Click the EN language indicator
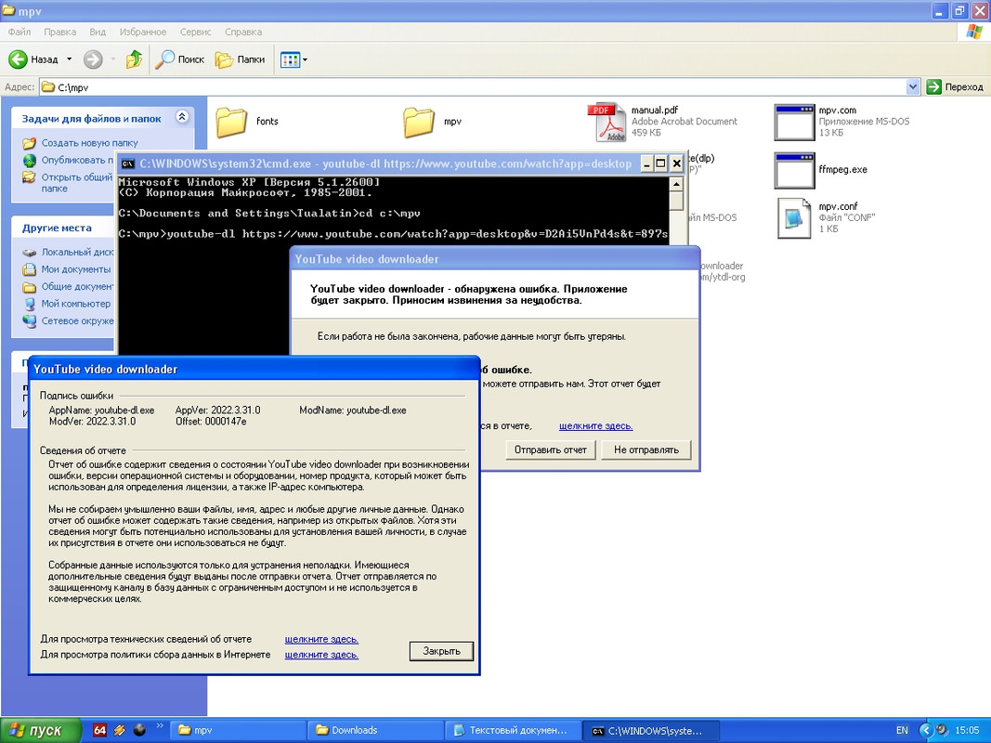This screenshot has height=743, width=991. pos(902,730)
